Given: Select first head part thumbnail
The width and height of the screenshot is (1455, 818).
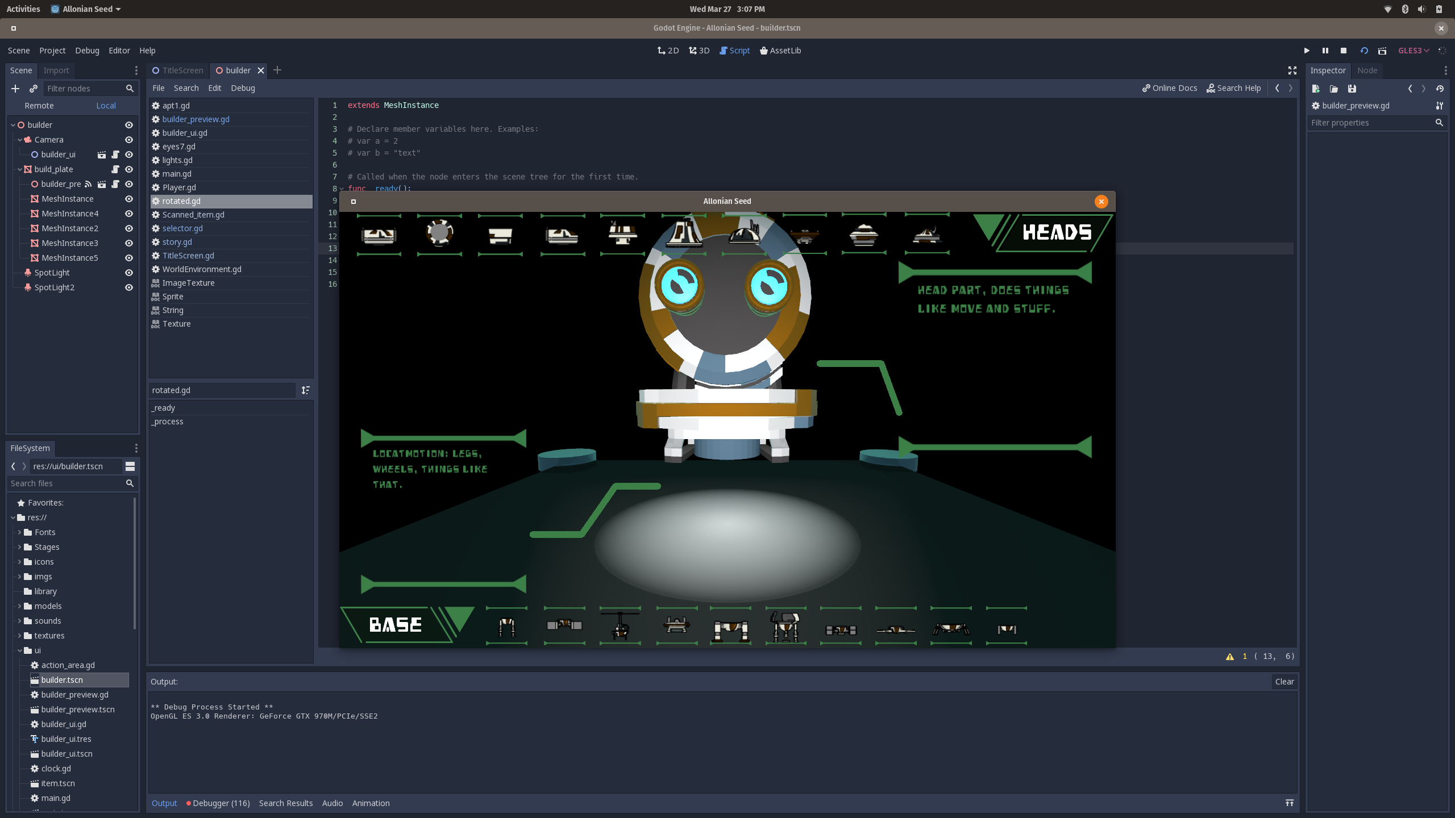Looking at the screenshot, I should coord(379,235).
